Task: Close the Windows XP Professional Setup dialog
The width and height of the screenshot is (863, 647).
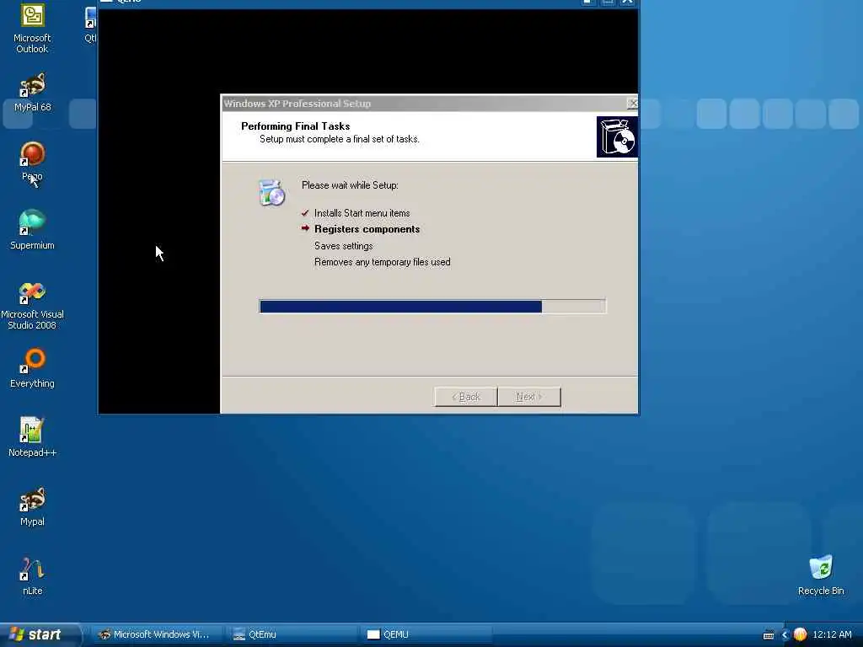Action: click(x=632, y=103)
